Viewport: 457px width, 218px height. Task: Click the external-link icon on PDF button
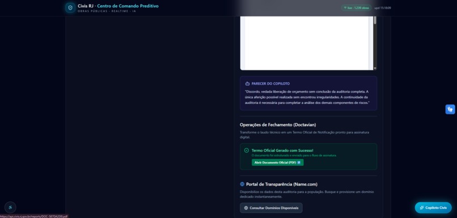click(299, 162)
